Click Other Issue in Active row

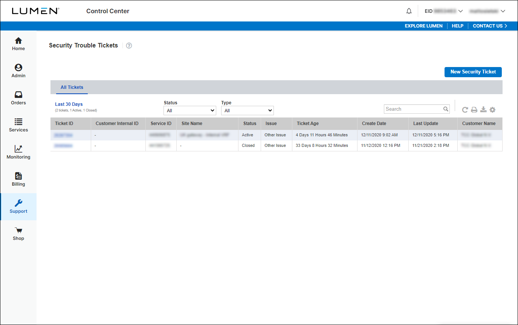click(x=275, y=135)
